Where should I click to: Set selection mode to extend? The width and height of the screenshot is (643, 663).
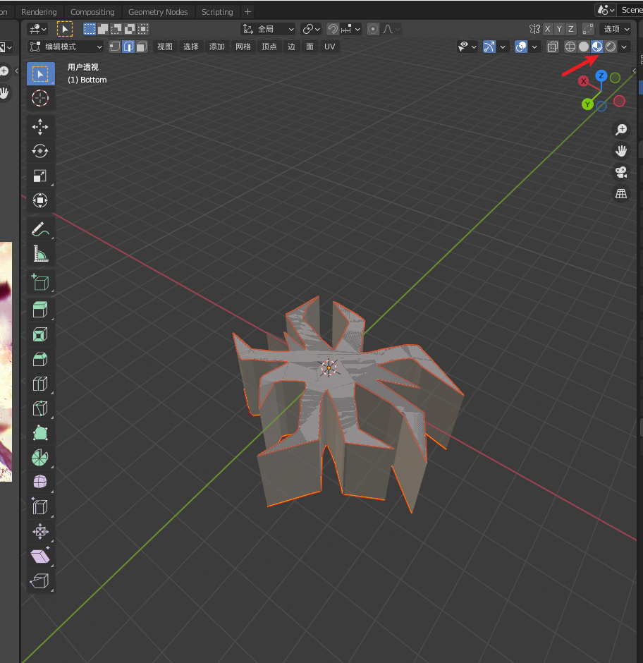(x=103, y=29)
